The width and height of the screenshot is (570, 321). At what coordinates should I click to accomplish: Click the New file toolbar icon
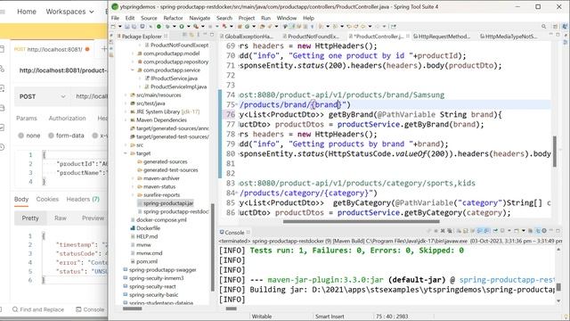pos(114,26)
